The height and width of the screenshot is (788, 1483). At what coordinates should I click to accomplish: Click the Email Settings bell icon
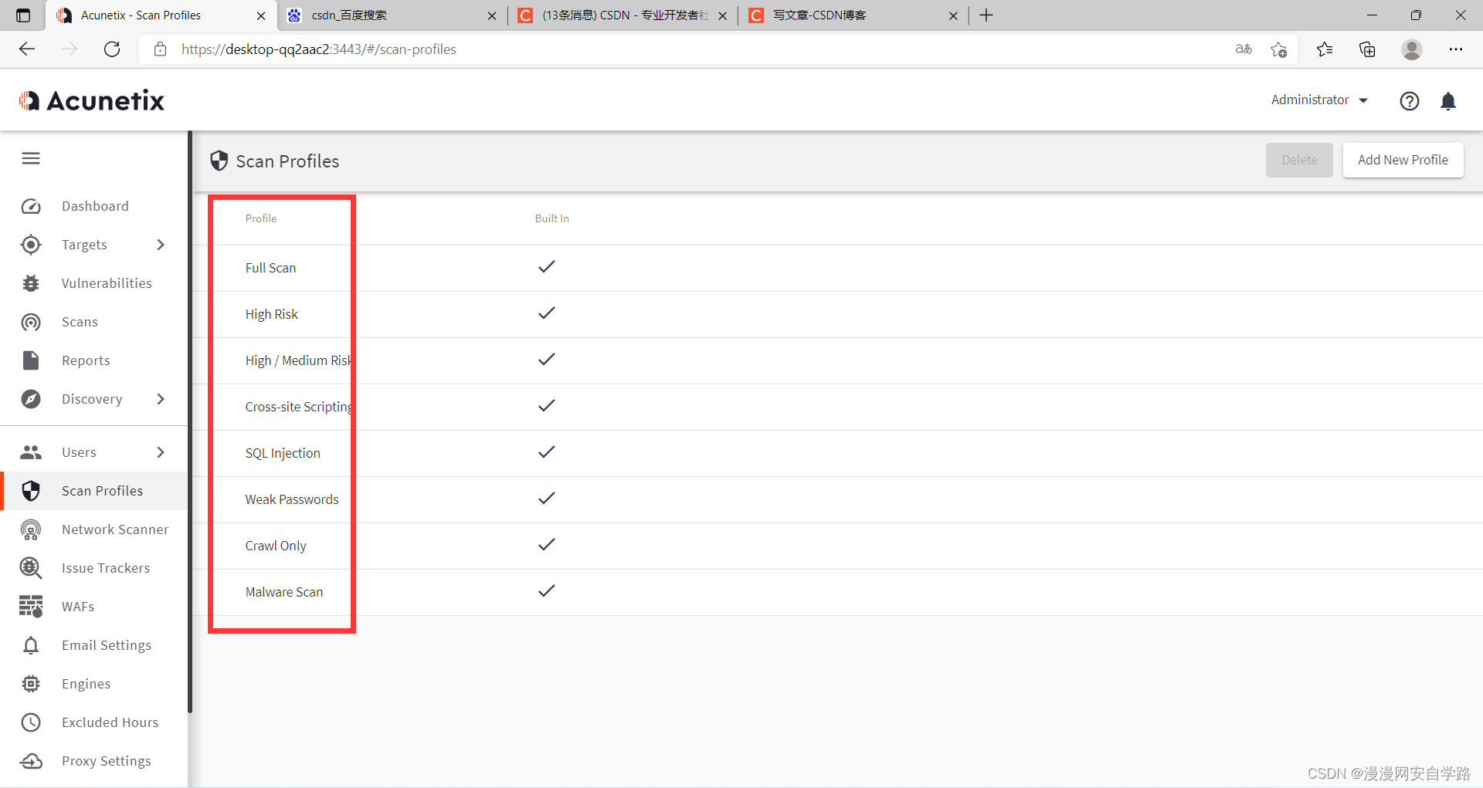click(x=31, y=645)
